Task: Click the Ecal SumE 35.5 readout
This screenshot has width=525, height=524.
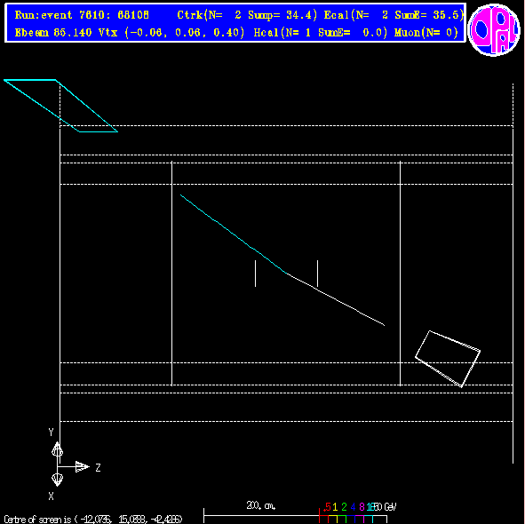Action: click(394, 15)
